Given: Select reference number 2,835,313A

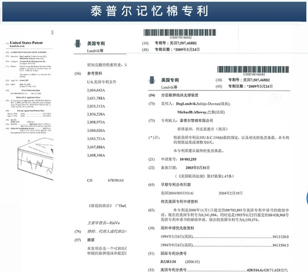Looking at the screenshot, I should pyautogui.click(x=96, y=106).
